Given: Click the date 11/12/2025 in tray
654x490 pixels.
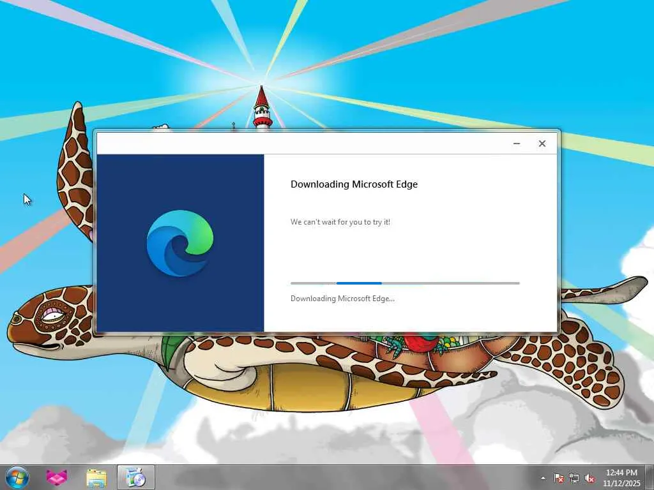Looking at the screenshot, I should (621, 484).
